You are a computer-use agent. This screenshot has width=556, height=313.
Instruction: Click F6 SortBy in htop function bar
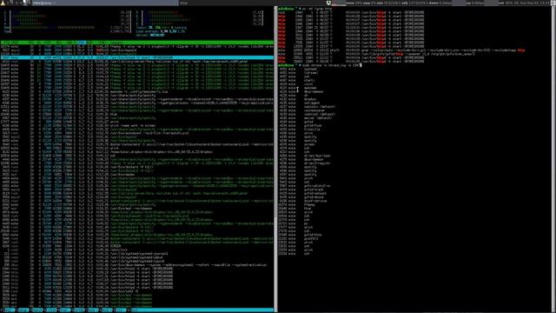[x=78, y=310]
